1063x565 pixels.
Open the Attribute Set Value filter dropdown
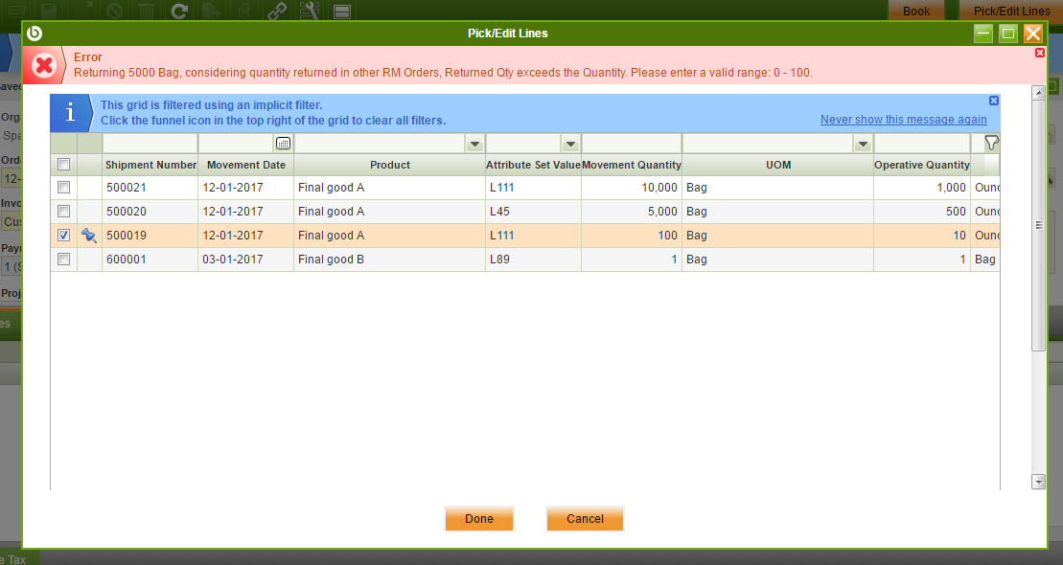(570, 144)
